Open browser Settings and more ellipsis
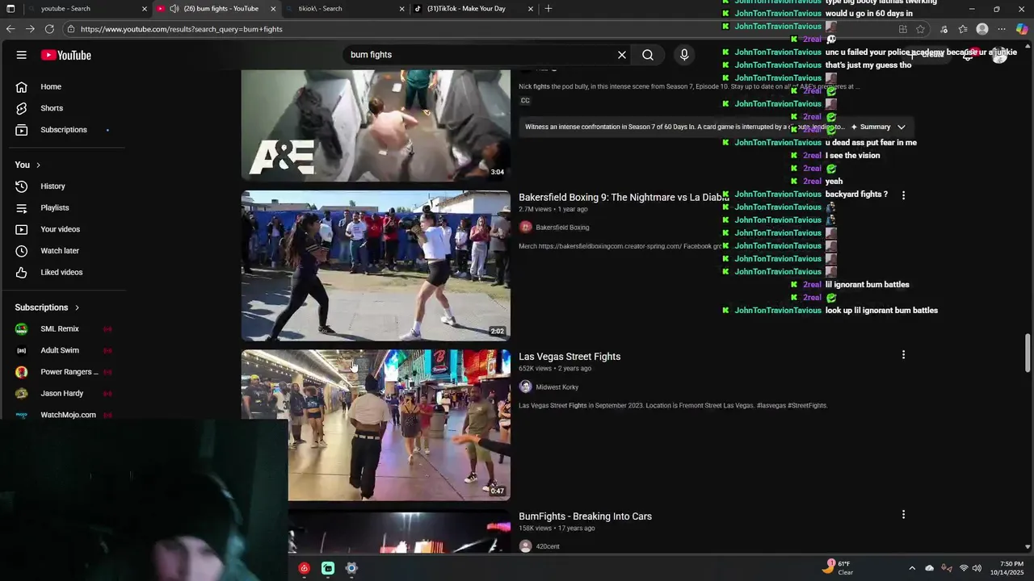Image resolution: width=1034 pixels, height=581 pixels. point(1002,29)
